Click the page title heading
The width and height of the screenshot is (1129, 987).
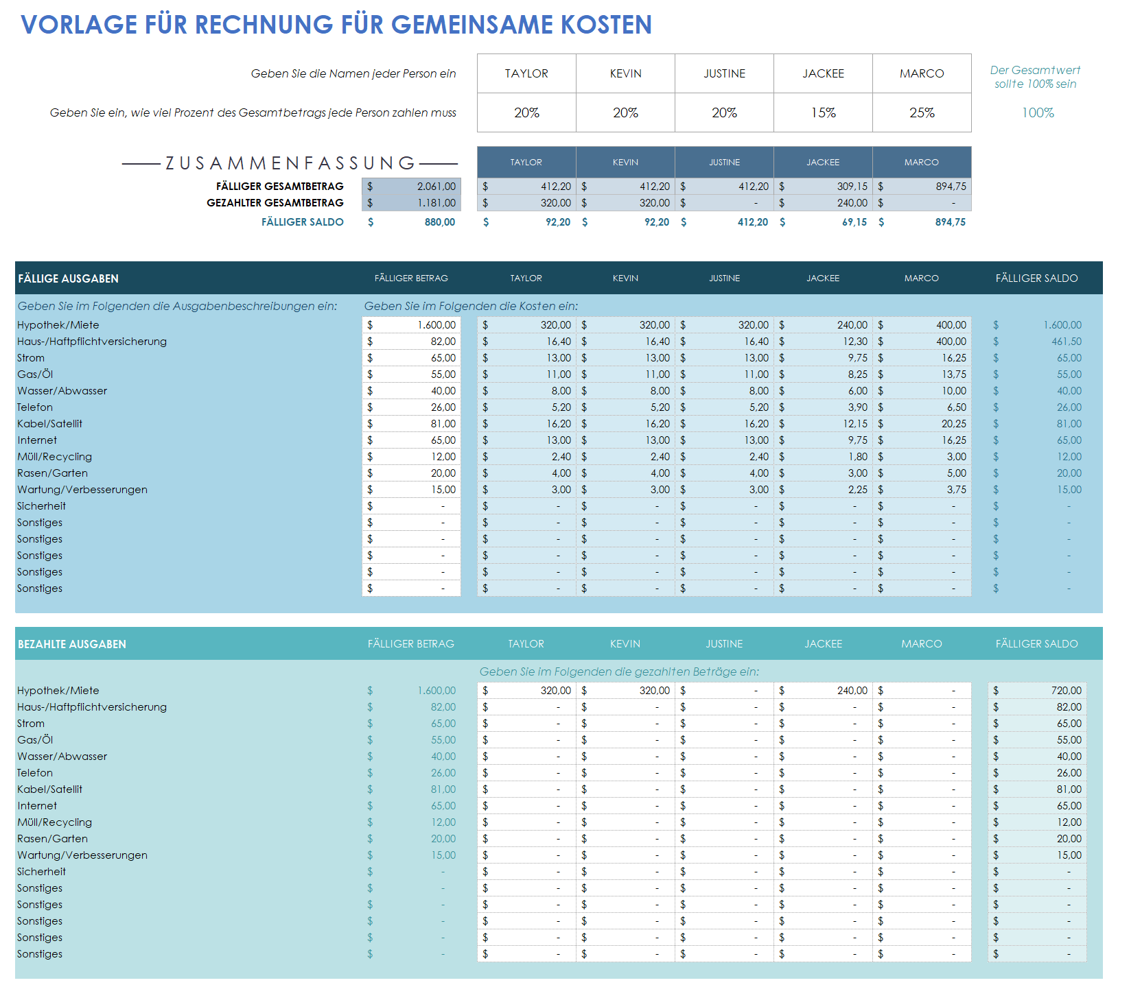(336, 25)
